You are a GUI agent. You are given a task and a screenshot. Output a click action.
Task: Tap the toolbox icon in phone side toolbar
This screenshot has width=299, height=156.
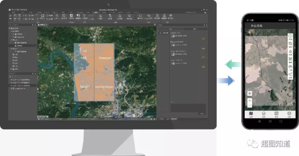click(x=290, y=66)
